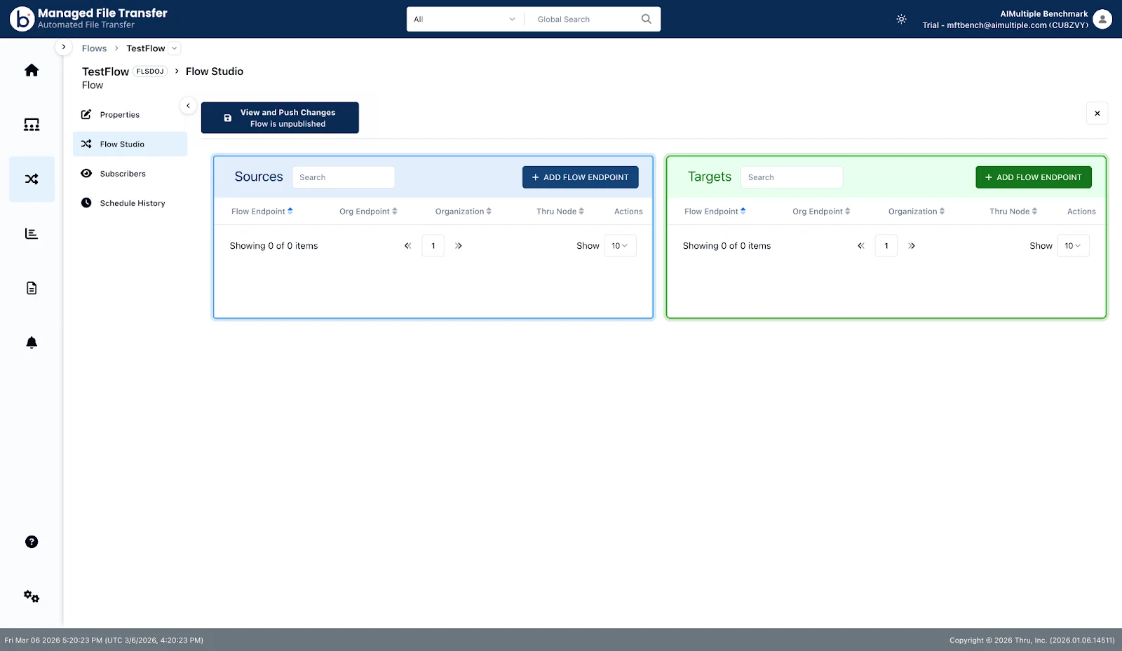Open the Home icon in sidebar
This screenshot has height=651, width=1122.
(x=32, y=70)
